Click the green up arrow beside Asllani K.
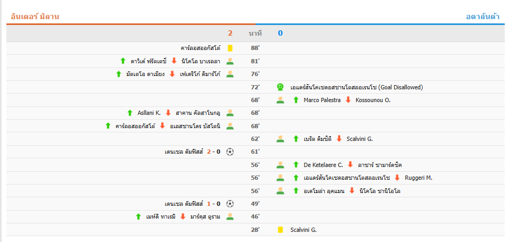 [130, 113]
